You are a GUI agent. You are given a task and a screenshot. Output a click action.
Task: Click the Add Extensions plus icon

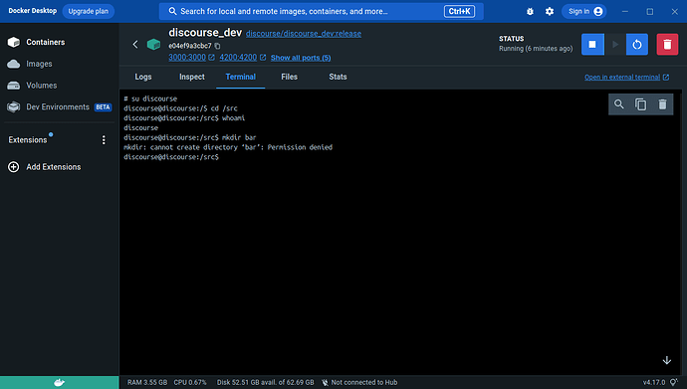click(x=14, y=167)
